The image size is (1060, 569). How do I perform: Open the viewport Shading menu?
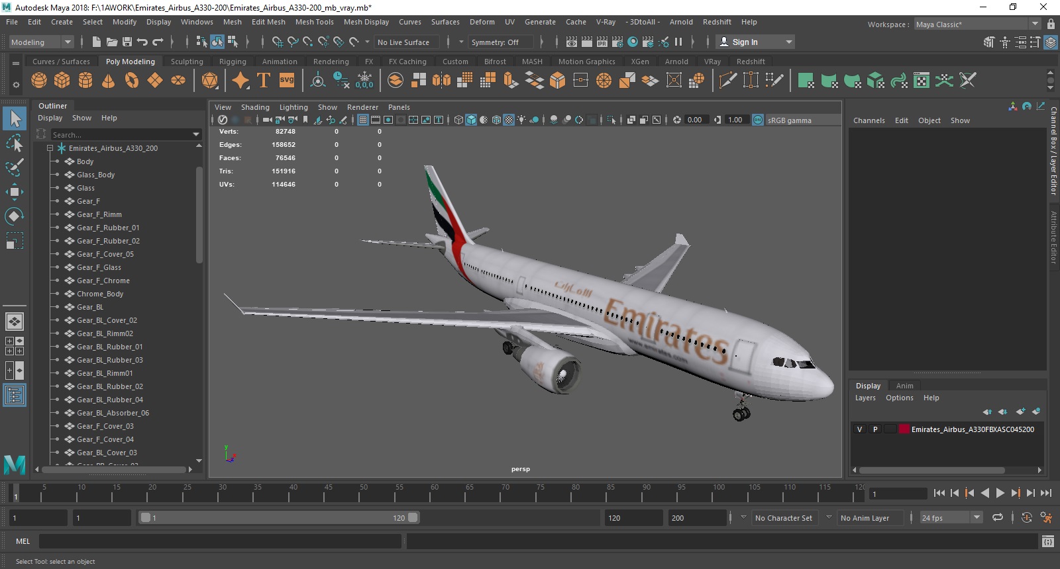pyautogui.click(x=255, y=107)
